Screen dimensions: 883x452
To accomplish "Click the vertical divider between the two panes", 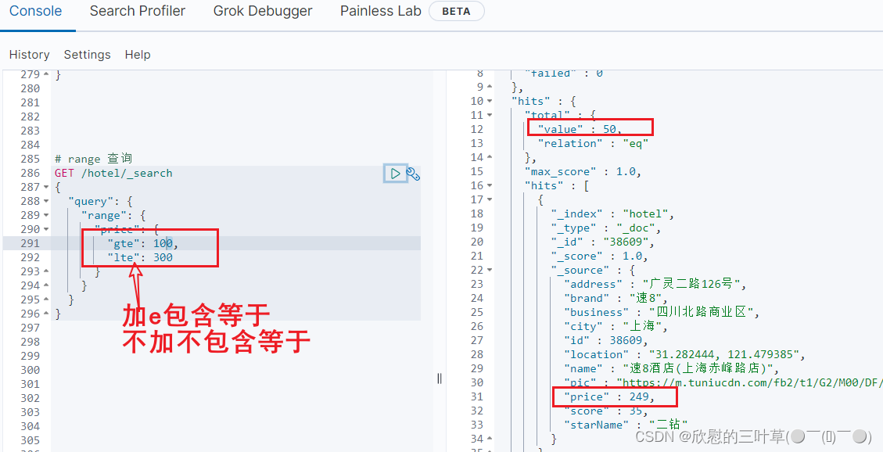I will [440, 378].
